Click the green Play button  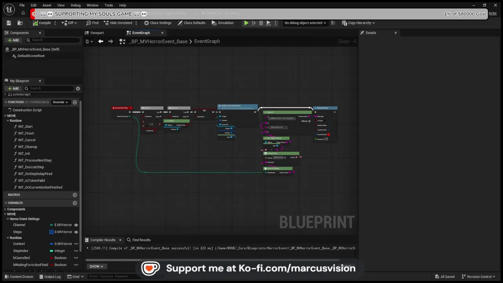coord(246,23)
